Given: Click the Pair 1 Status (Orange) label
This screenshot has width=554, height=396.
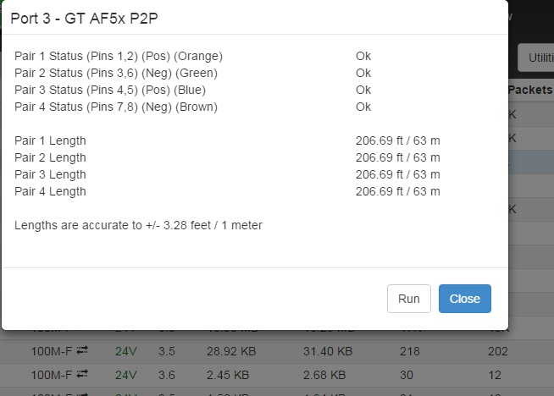Looking at the screenshot, I should pyautogui.click(x=119, y=56).
